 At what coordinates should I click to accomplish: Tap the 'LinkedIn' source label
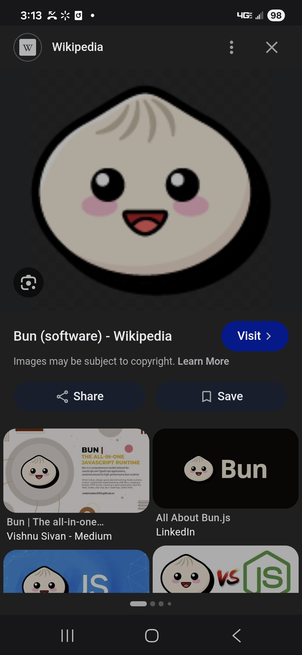(175, 532)
